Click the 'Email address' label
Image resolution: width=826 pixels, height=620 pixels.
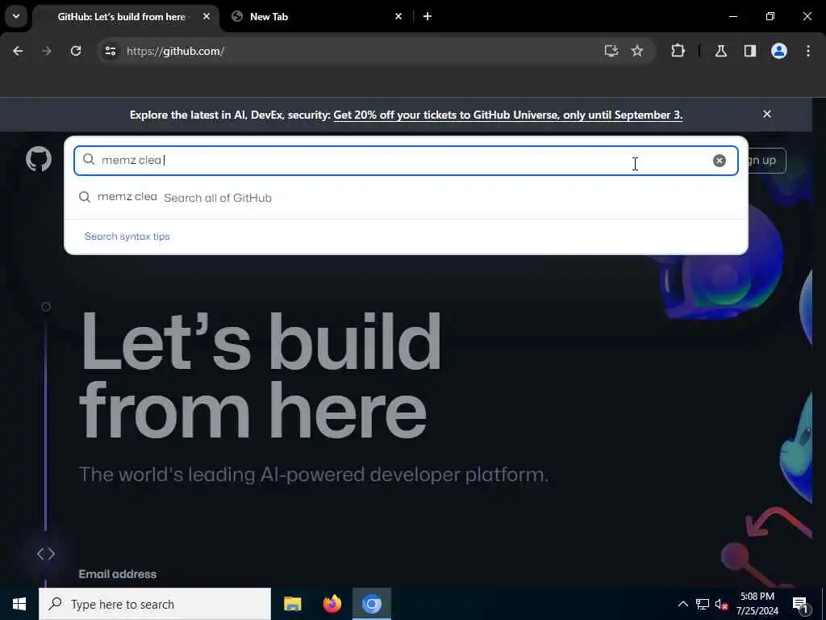[x=118, y=574]
